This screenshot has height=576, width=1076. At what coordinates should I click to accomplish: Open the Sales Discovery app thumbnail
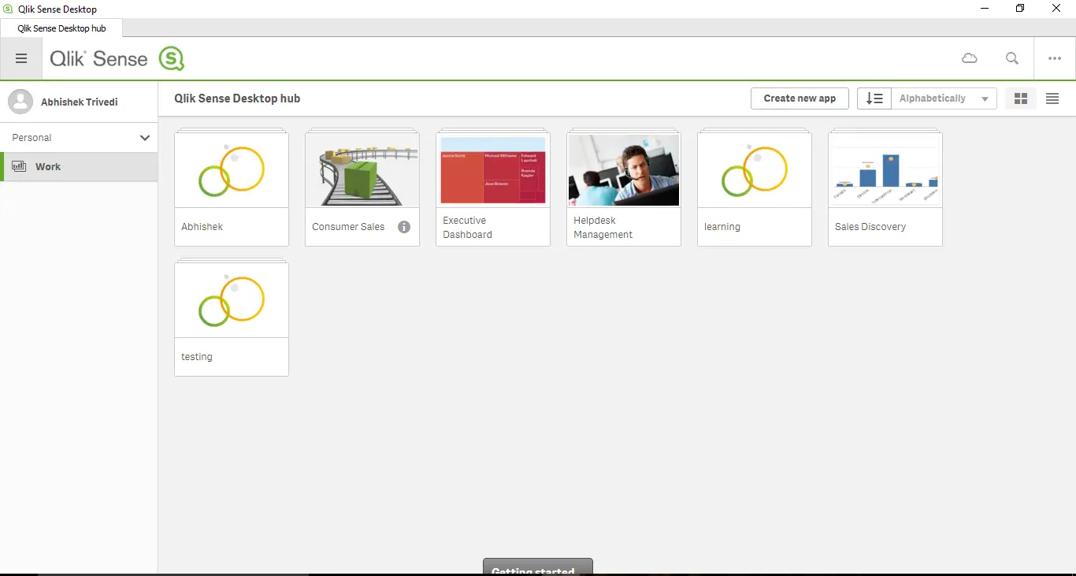click(x=885, y=170)
